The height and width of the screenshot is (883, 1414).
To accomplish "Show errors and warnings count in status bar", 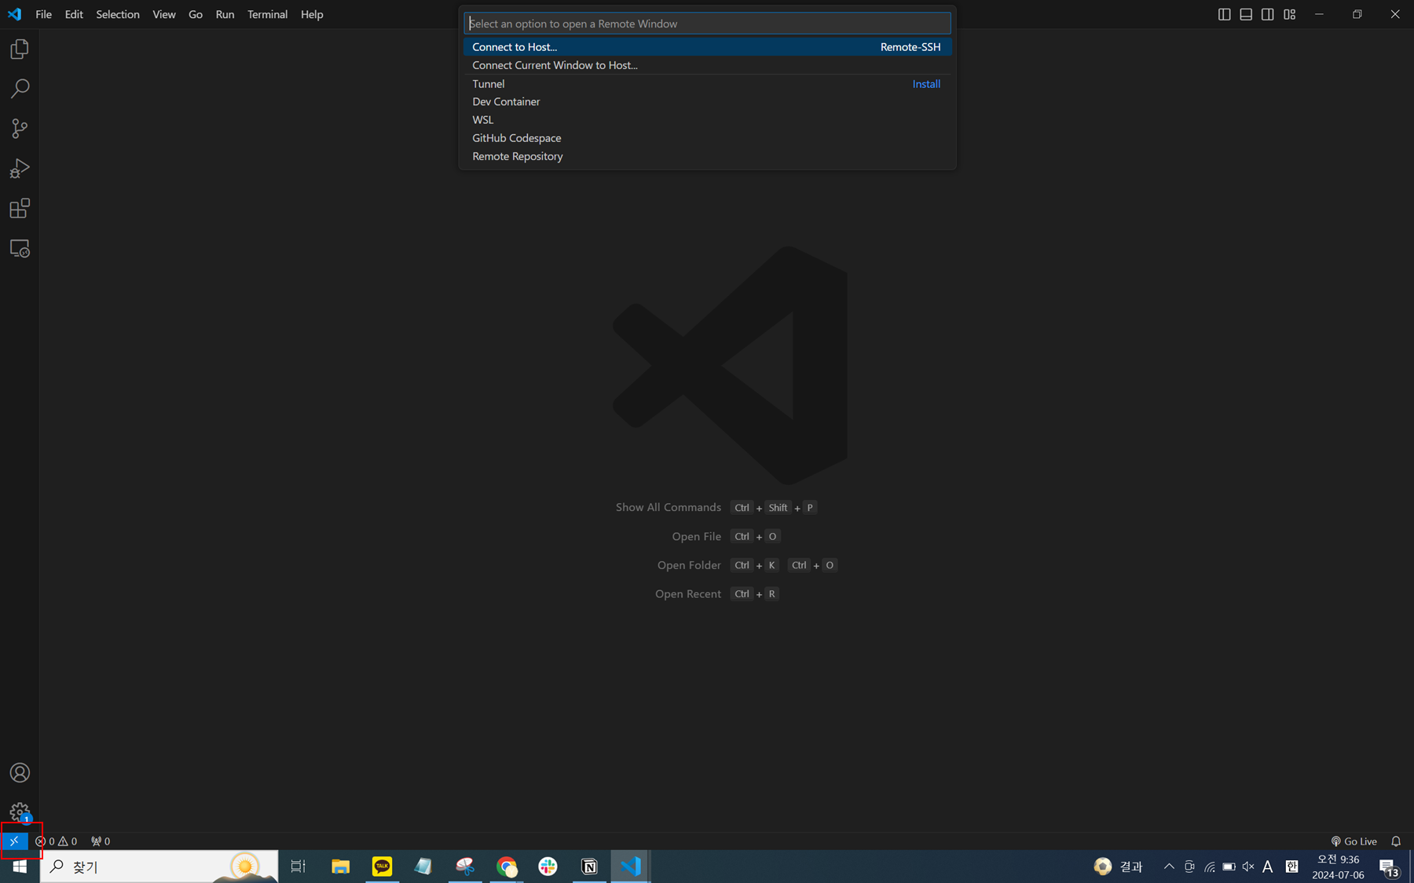I will pyautogui.click(x=57, y=841).
